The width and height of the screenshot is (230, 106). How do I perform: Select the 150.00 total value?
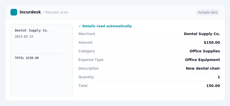(213, 86)
